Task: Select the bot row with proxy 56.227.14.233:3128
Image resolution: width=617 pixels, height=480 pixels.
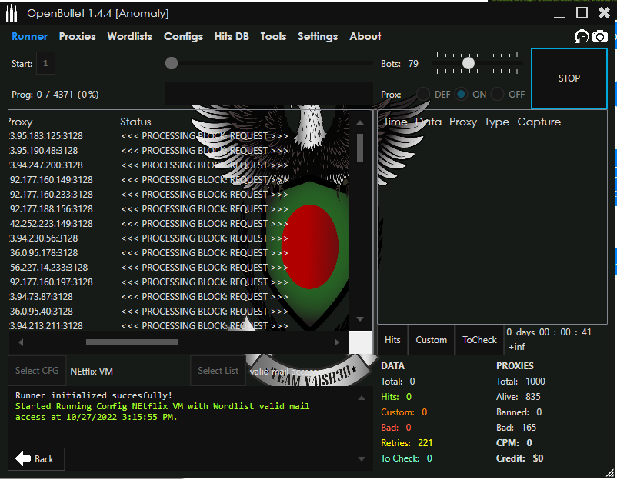Action: click(178, 268)
